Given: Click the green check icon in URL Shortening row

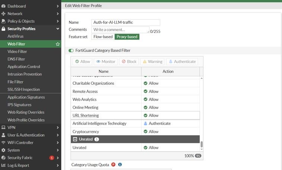Looking at the screenshot, I should click(x=146, y=115).
